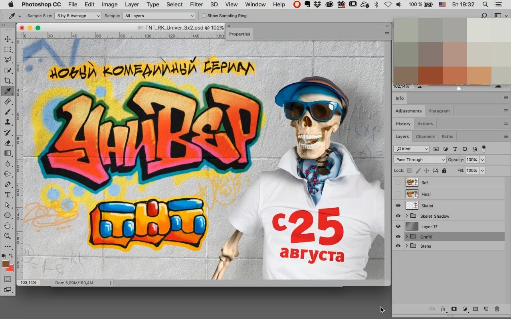The height and width of the screenshot is (319, 511).
Task: Select the Eraser tool
Action: 8,143
